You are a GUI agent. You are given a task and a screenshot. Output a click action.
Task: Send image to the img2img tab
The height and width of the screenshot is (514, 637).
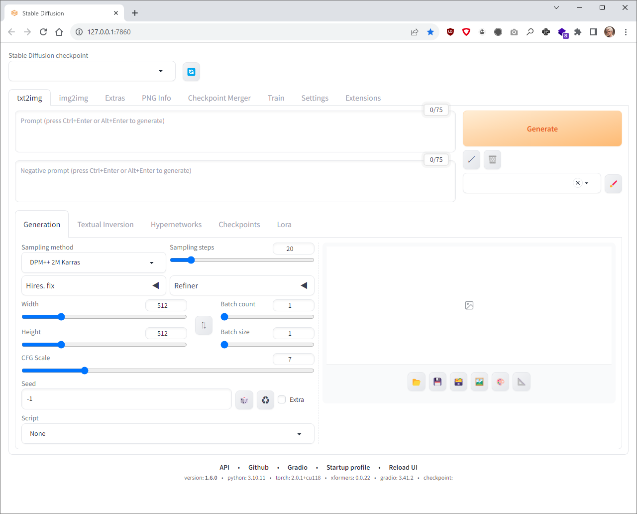point(479,382)
